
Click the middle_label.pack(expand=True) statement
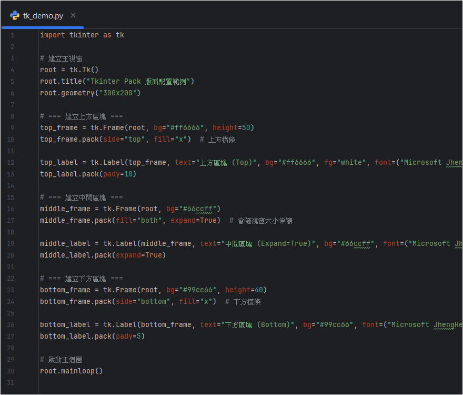103,255
